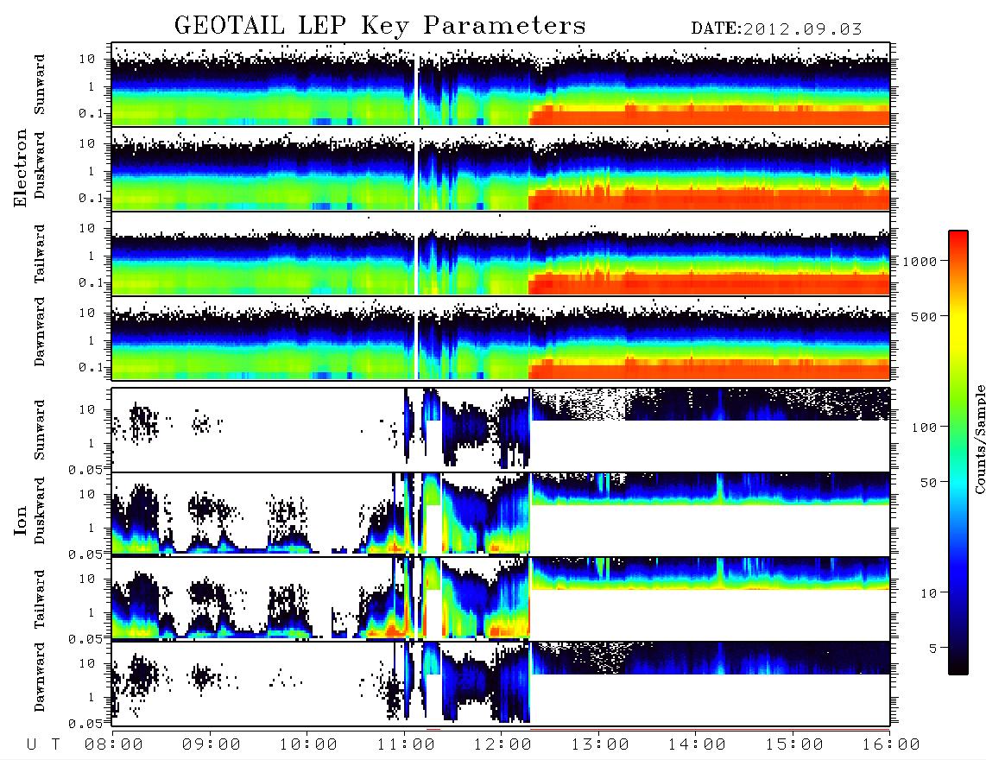
Task: Click inside the Electron Tailward spectrogram panel
Action: click(501, 254)
